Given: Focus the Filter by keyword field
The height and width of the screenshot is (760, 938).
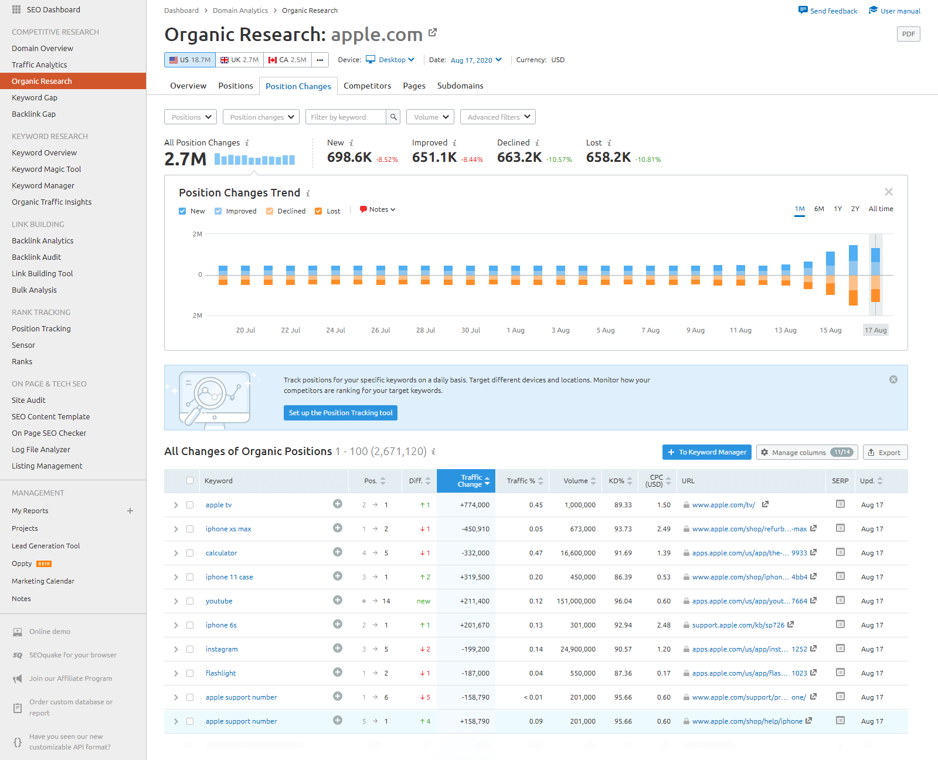Looking at the screenshot, I should coord(346,117).
